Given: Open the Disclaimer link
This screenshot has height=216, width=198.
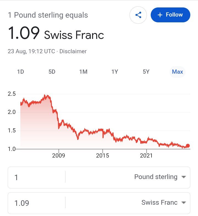Looking at the screenshot, I should [x=73, y=51].
